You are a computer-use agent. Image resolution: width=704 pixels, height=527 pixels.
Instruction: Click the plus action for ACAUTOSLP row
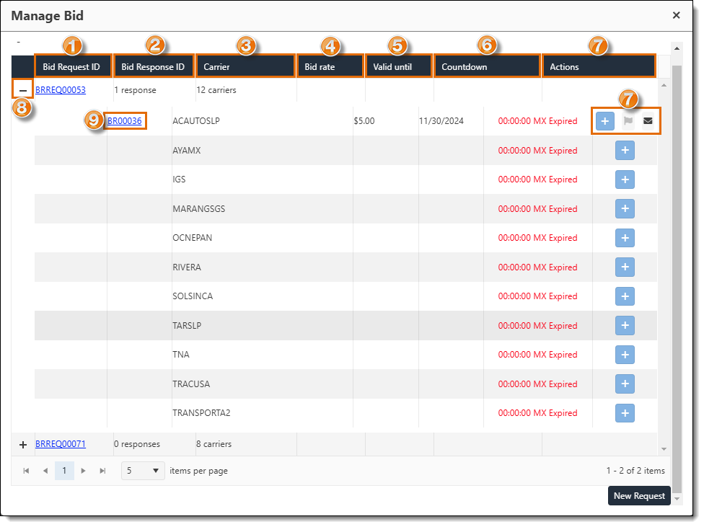pos(604,121)
